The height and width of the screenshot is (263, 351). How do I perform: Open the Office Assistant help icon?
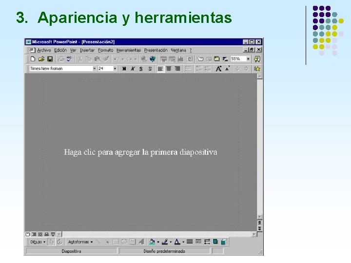257,59
